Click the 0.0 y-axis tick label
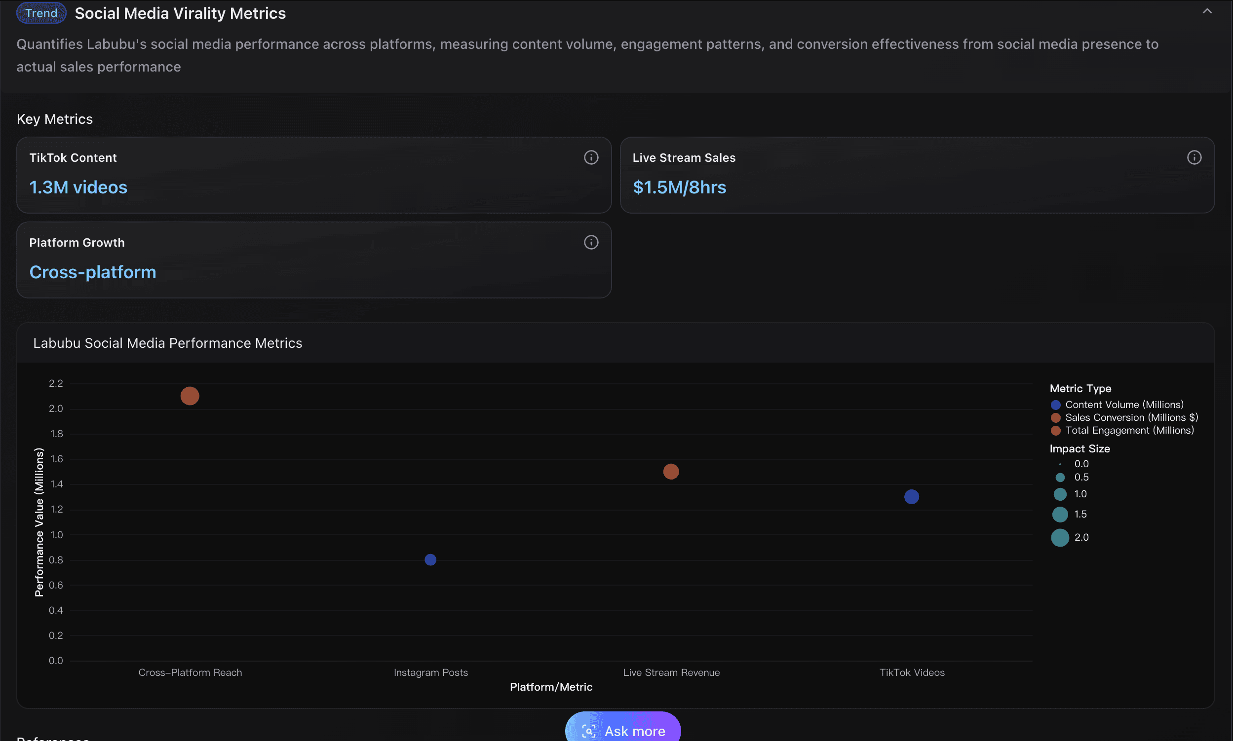 click(x=56, y=661)
